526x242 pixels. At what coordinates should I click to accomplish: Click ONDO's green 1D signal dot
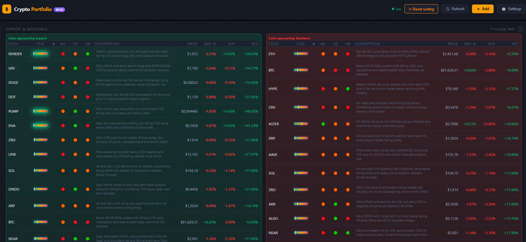coord(75,189)
